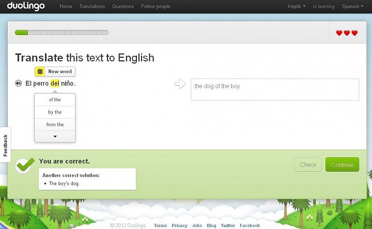This screenshot has width=372, height=229.
Task: Open the Questions section
Action: (x=123, y=6)
